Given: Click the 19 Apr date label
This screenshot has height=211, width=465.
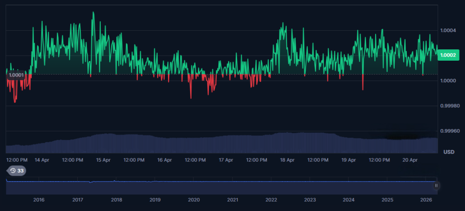Looking at the screenshot, I should pos(348,160).
